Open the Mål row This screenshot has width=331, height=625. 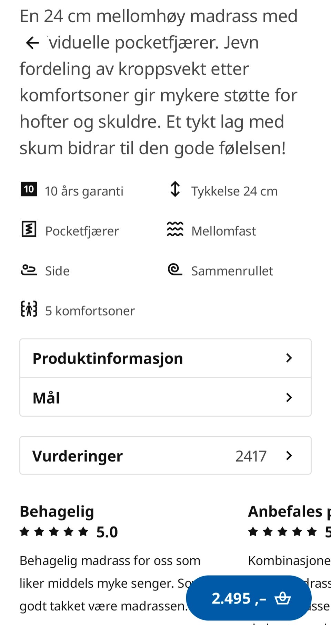[46, 398]
